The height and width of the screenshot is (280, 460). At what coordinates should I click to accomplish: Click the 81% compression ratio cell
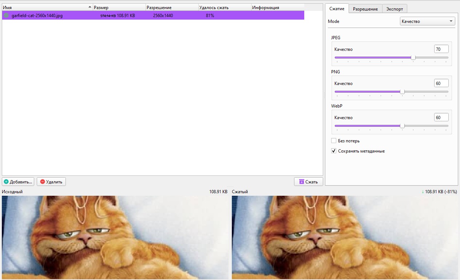click(x=210, y=16)
